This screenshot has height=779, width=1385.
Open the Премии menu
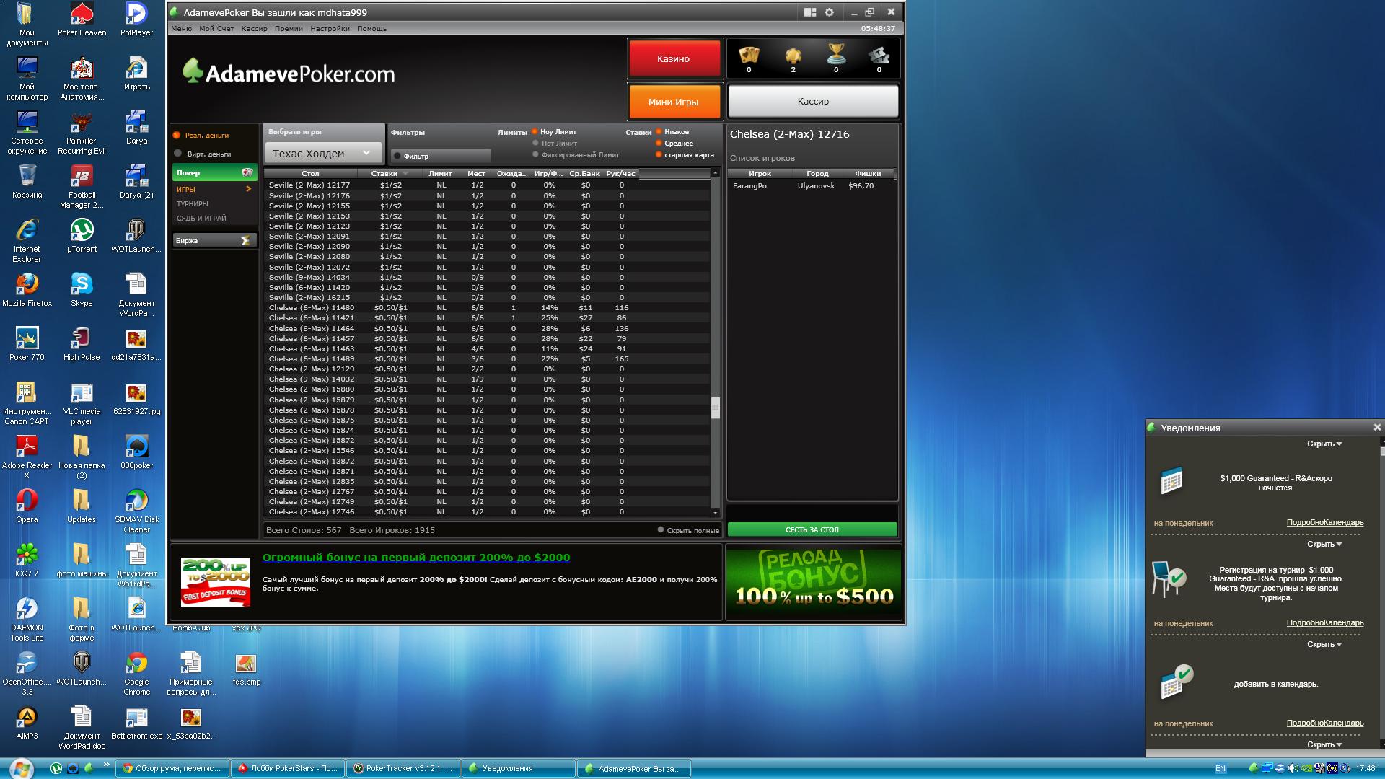[x=289, y=29]
